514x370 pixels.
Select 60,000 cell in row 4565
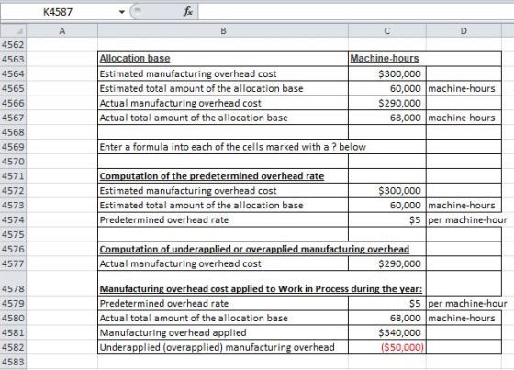pos(387,88)
